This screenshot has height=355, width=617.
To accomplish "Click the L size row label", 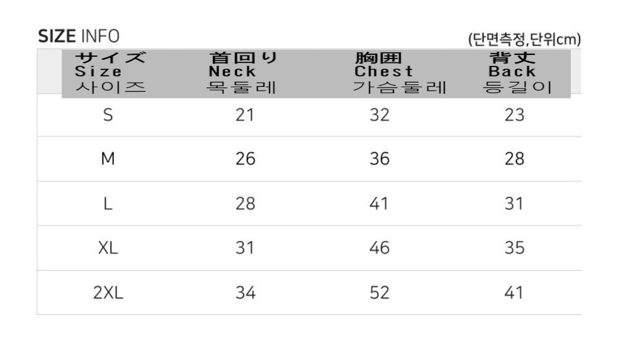I will point(108,204).
